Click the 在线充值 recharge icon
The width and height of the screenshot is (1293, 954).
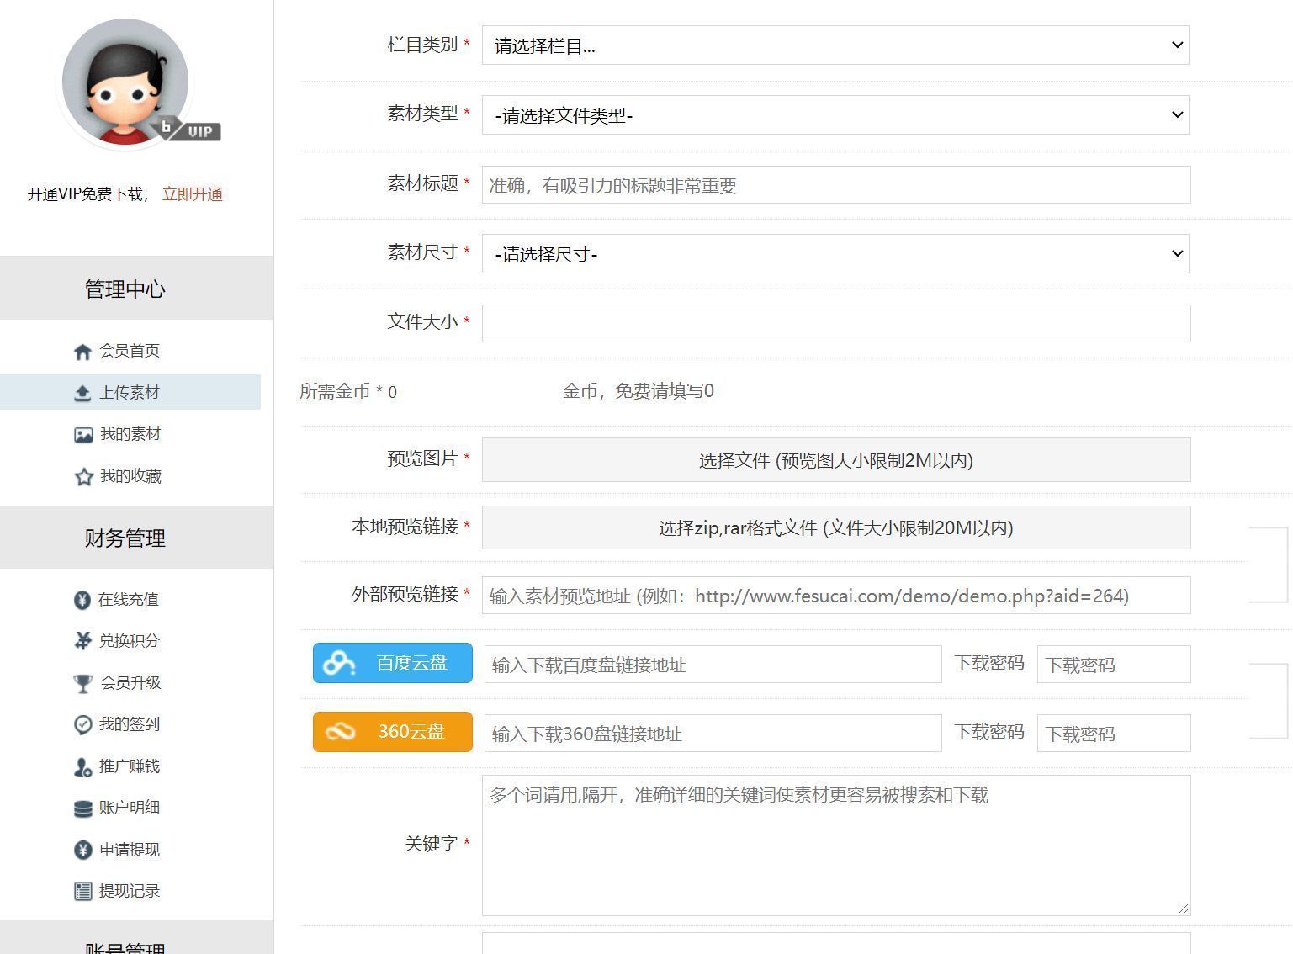click(81, 599)
